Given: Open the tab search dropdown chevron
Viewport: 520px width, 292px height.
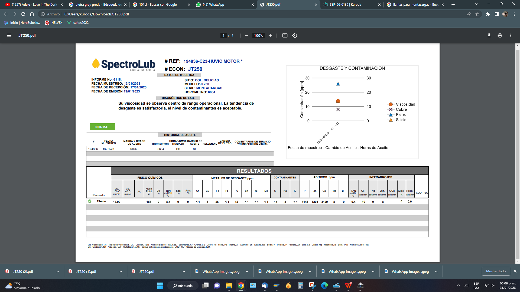Looking at the screenshot, I should pyautogui.click(x=476, y=4).
